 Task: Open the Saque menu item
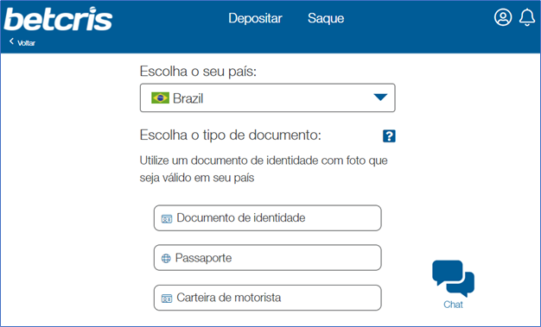tap(326, 18)
